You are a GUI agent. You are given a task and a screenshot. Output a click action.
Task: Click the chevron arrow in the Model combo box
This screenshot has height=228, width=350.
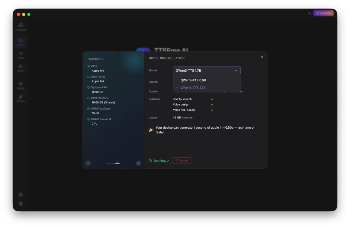(236, 71)
